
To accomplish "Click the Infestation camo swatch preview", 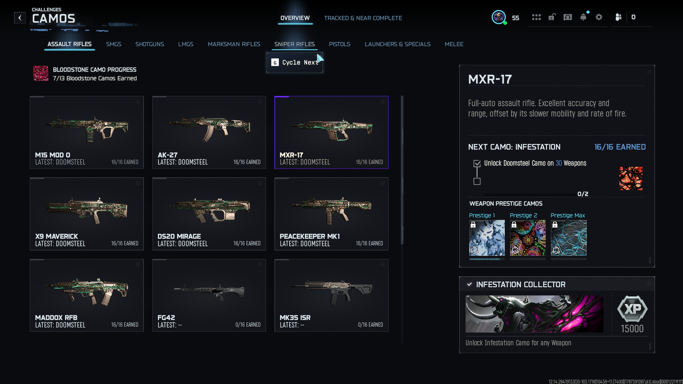I will 631,178.
